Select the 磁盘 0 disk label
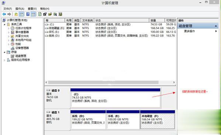This screenshot has height=135, width=221. pos(56,90)
